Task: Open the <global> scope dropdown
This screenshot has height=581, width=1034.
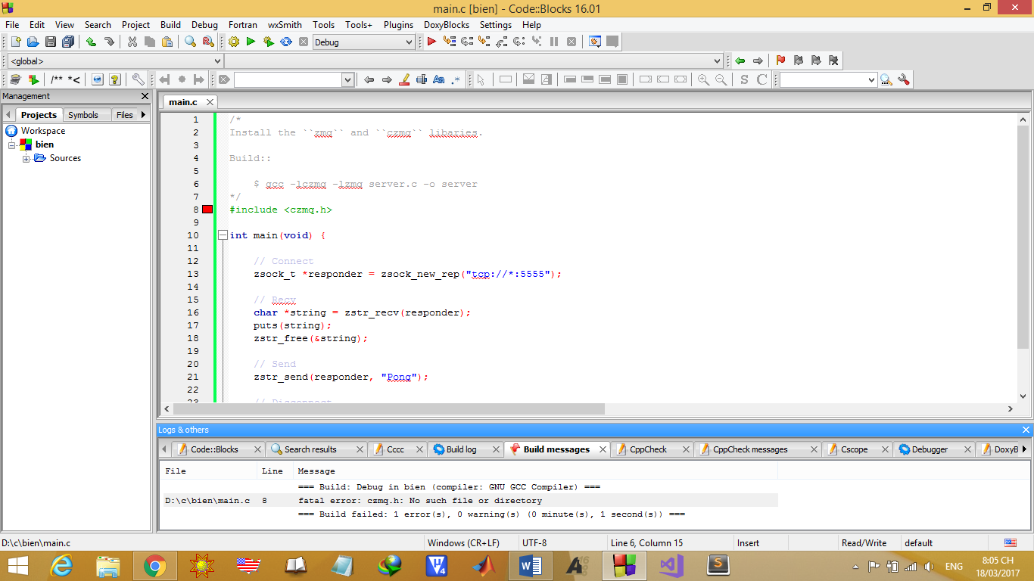Action: tap(115, 61)
